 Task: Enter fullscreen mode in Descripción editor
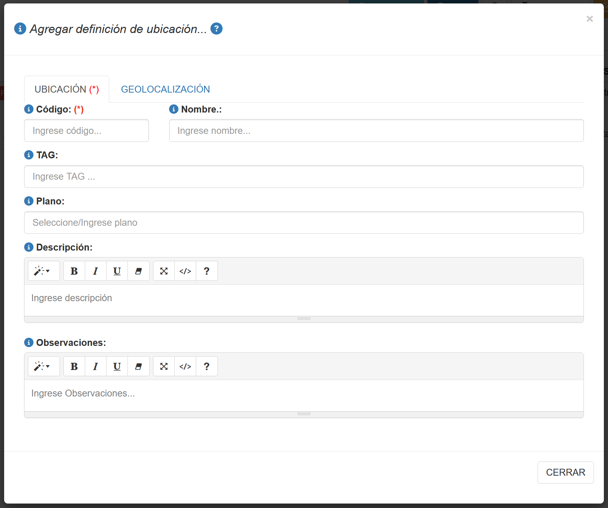click(164, 271)
